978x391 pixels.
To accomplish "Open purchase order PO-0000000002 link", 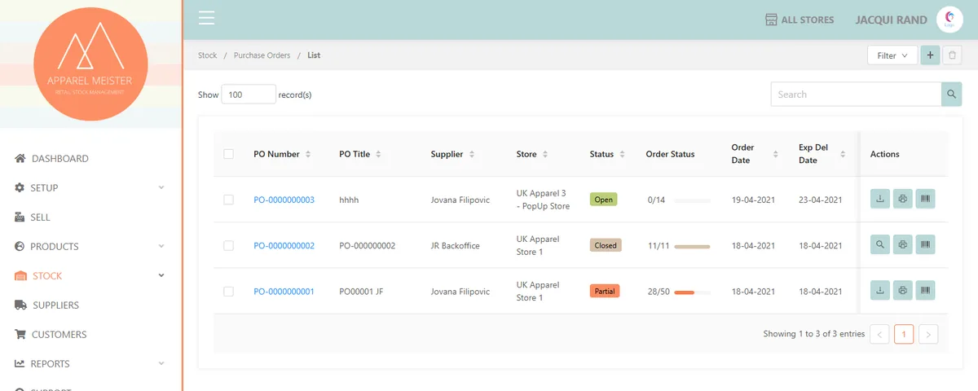I will tap(284, 245).
